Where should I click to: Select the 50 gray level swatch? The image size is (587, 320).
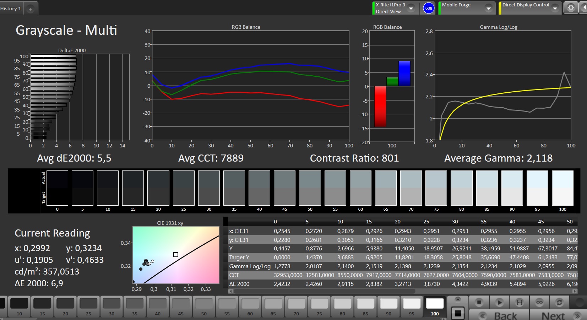[x=204, y=307]
